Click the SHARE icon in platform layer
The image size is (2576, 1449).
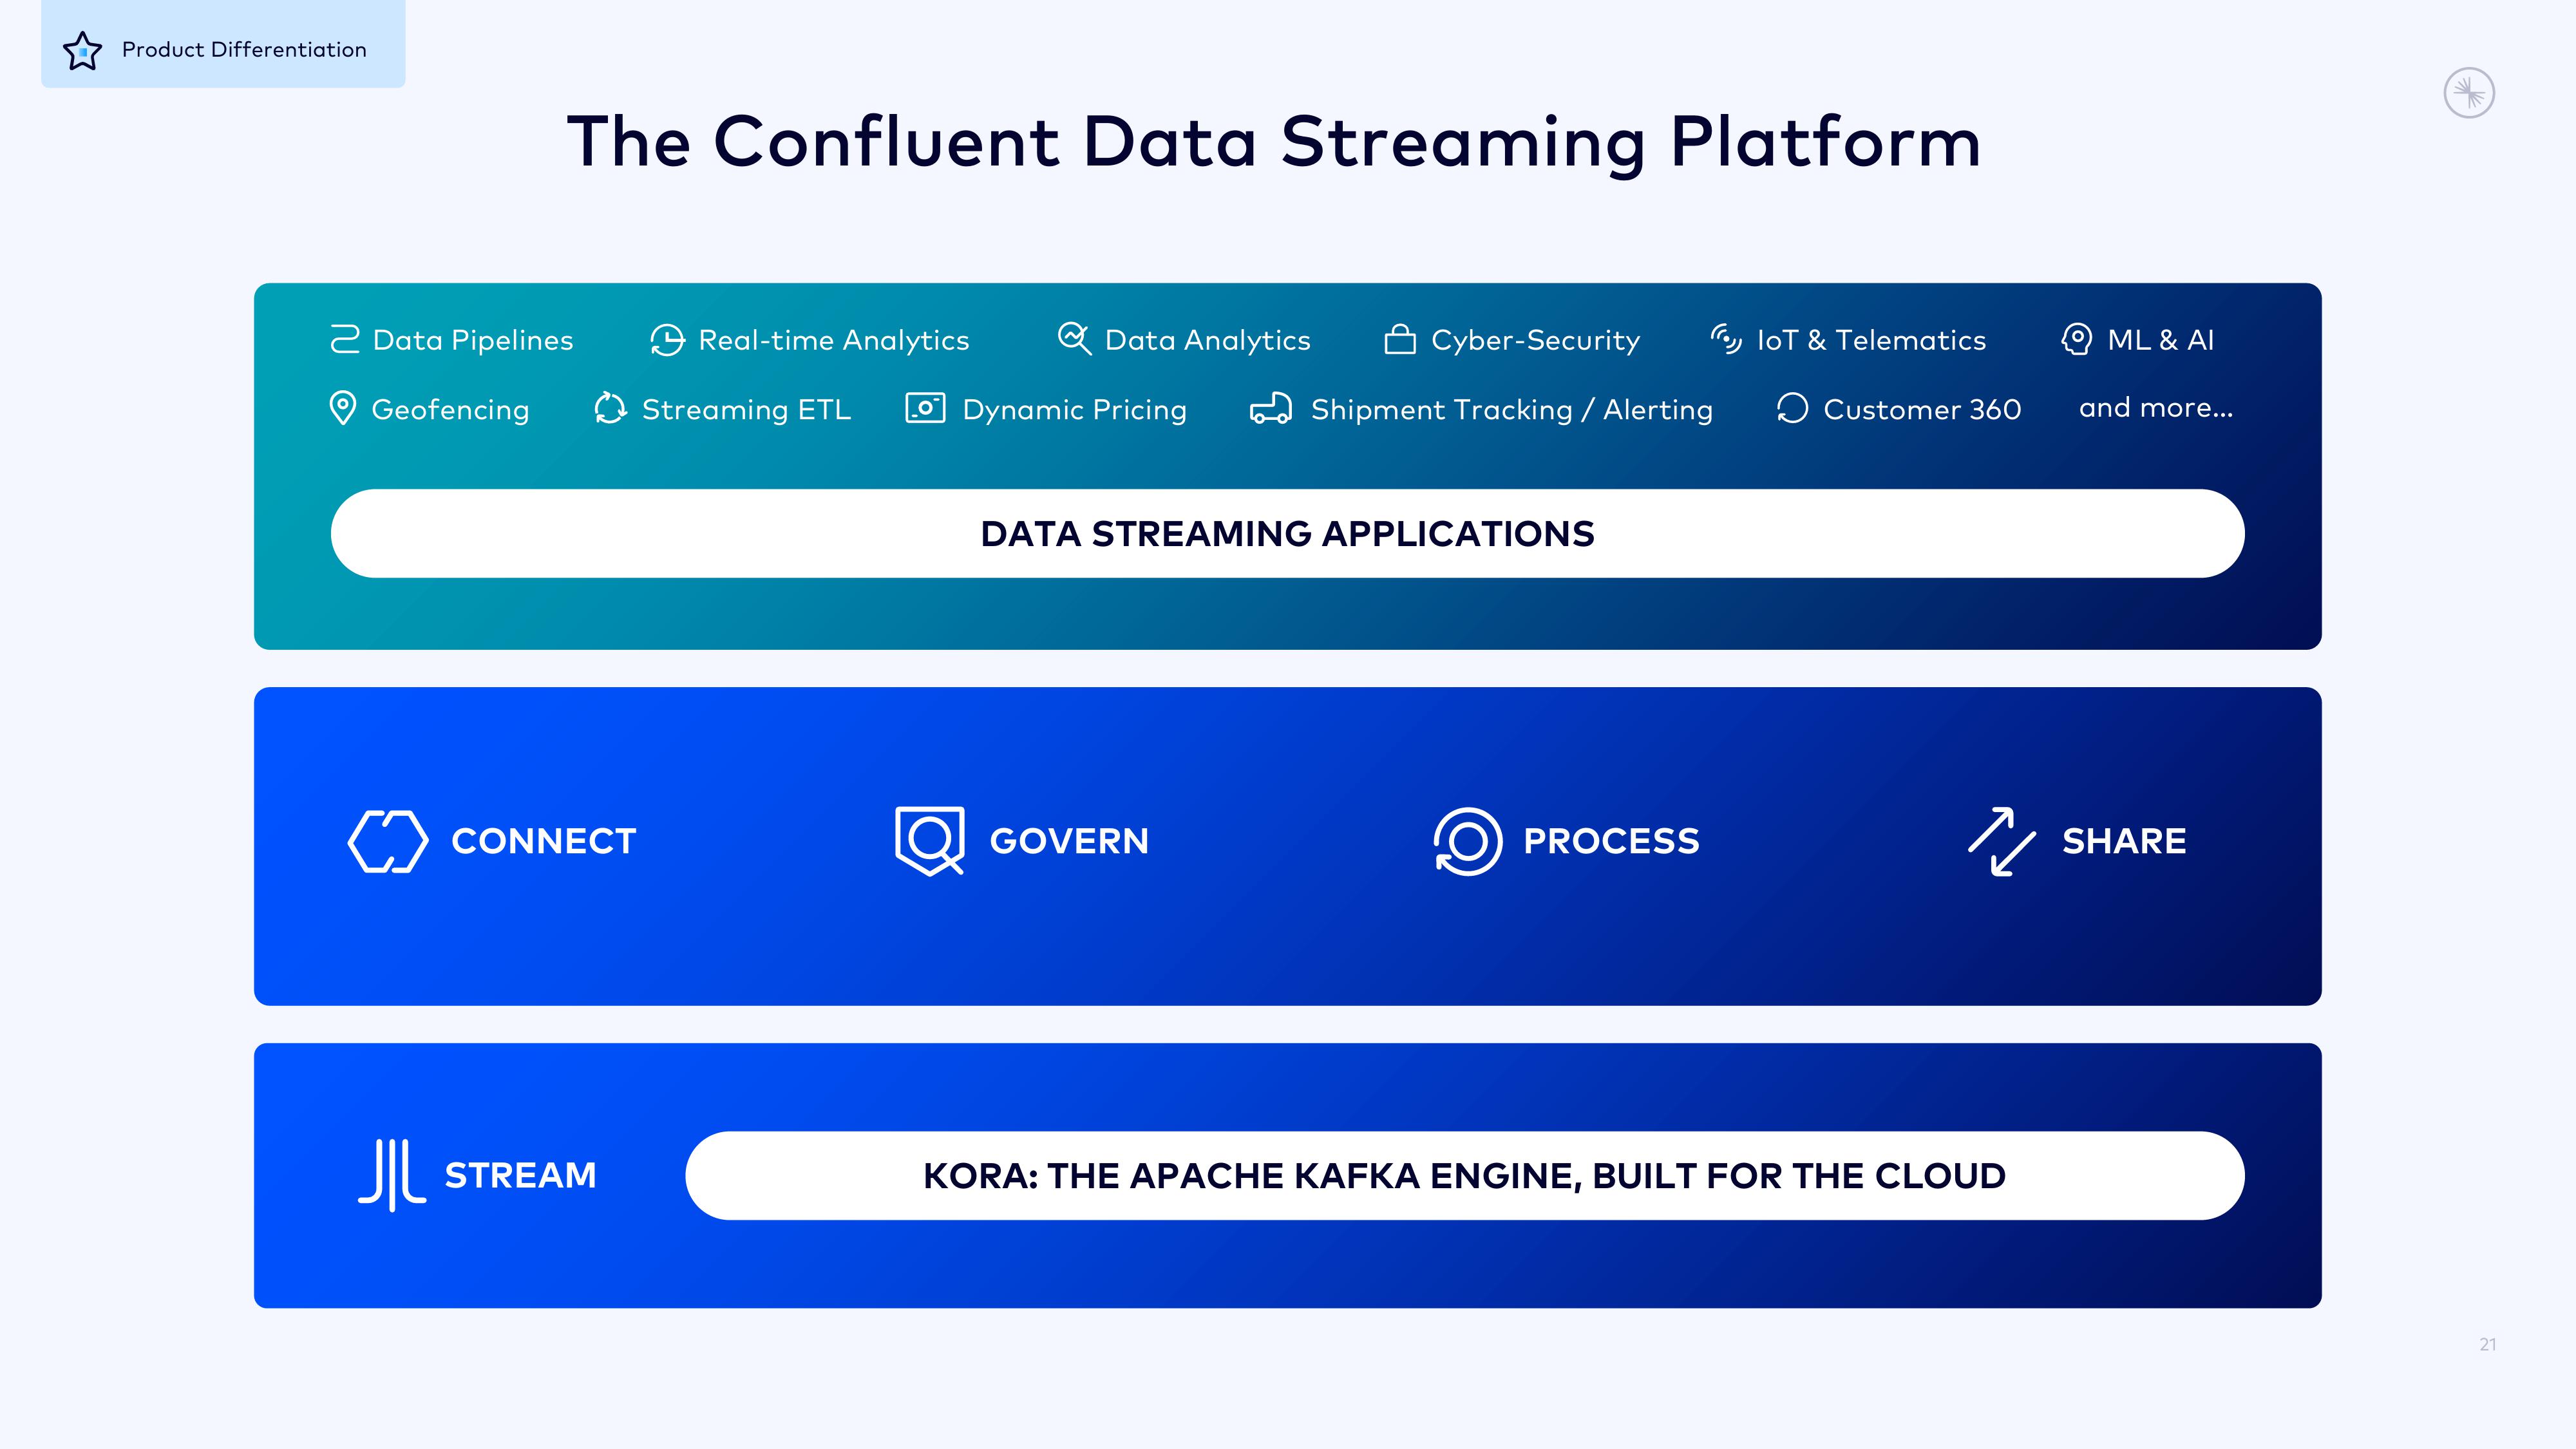1999,840
